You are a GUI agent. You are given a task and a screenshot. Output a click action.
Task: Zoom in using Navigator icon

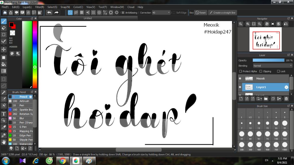point(248,24)
